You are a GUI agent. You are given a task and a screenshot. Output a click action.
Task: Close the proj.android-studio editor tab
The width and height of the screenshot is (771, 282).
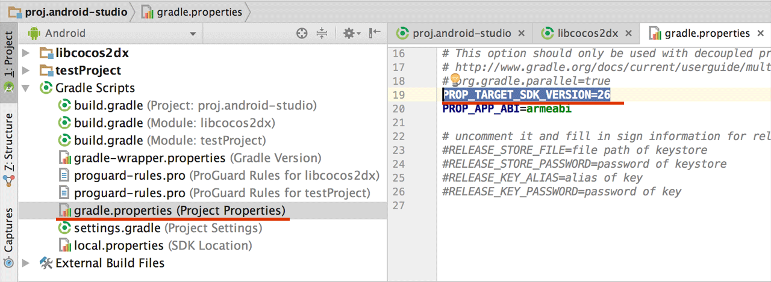521,33
